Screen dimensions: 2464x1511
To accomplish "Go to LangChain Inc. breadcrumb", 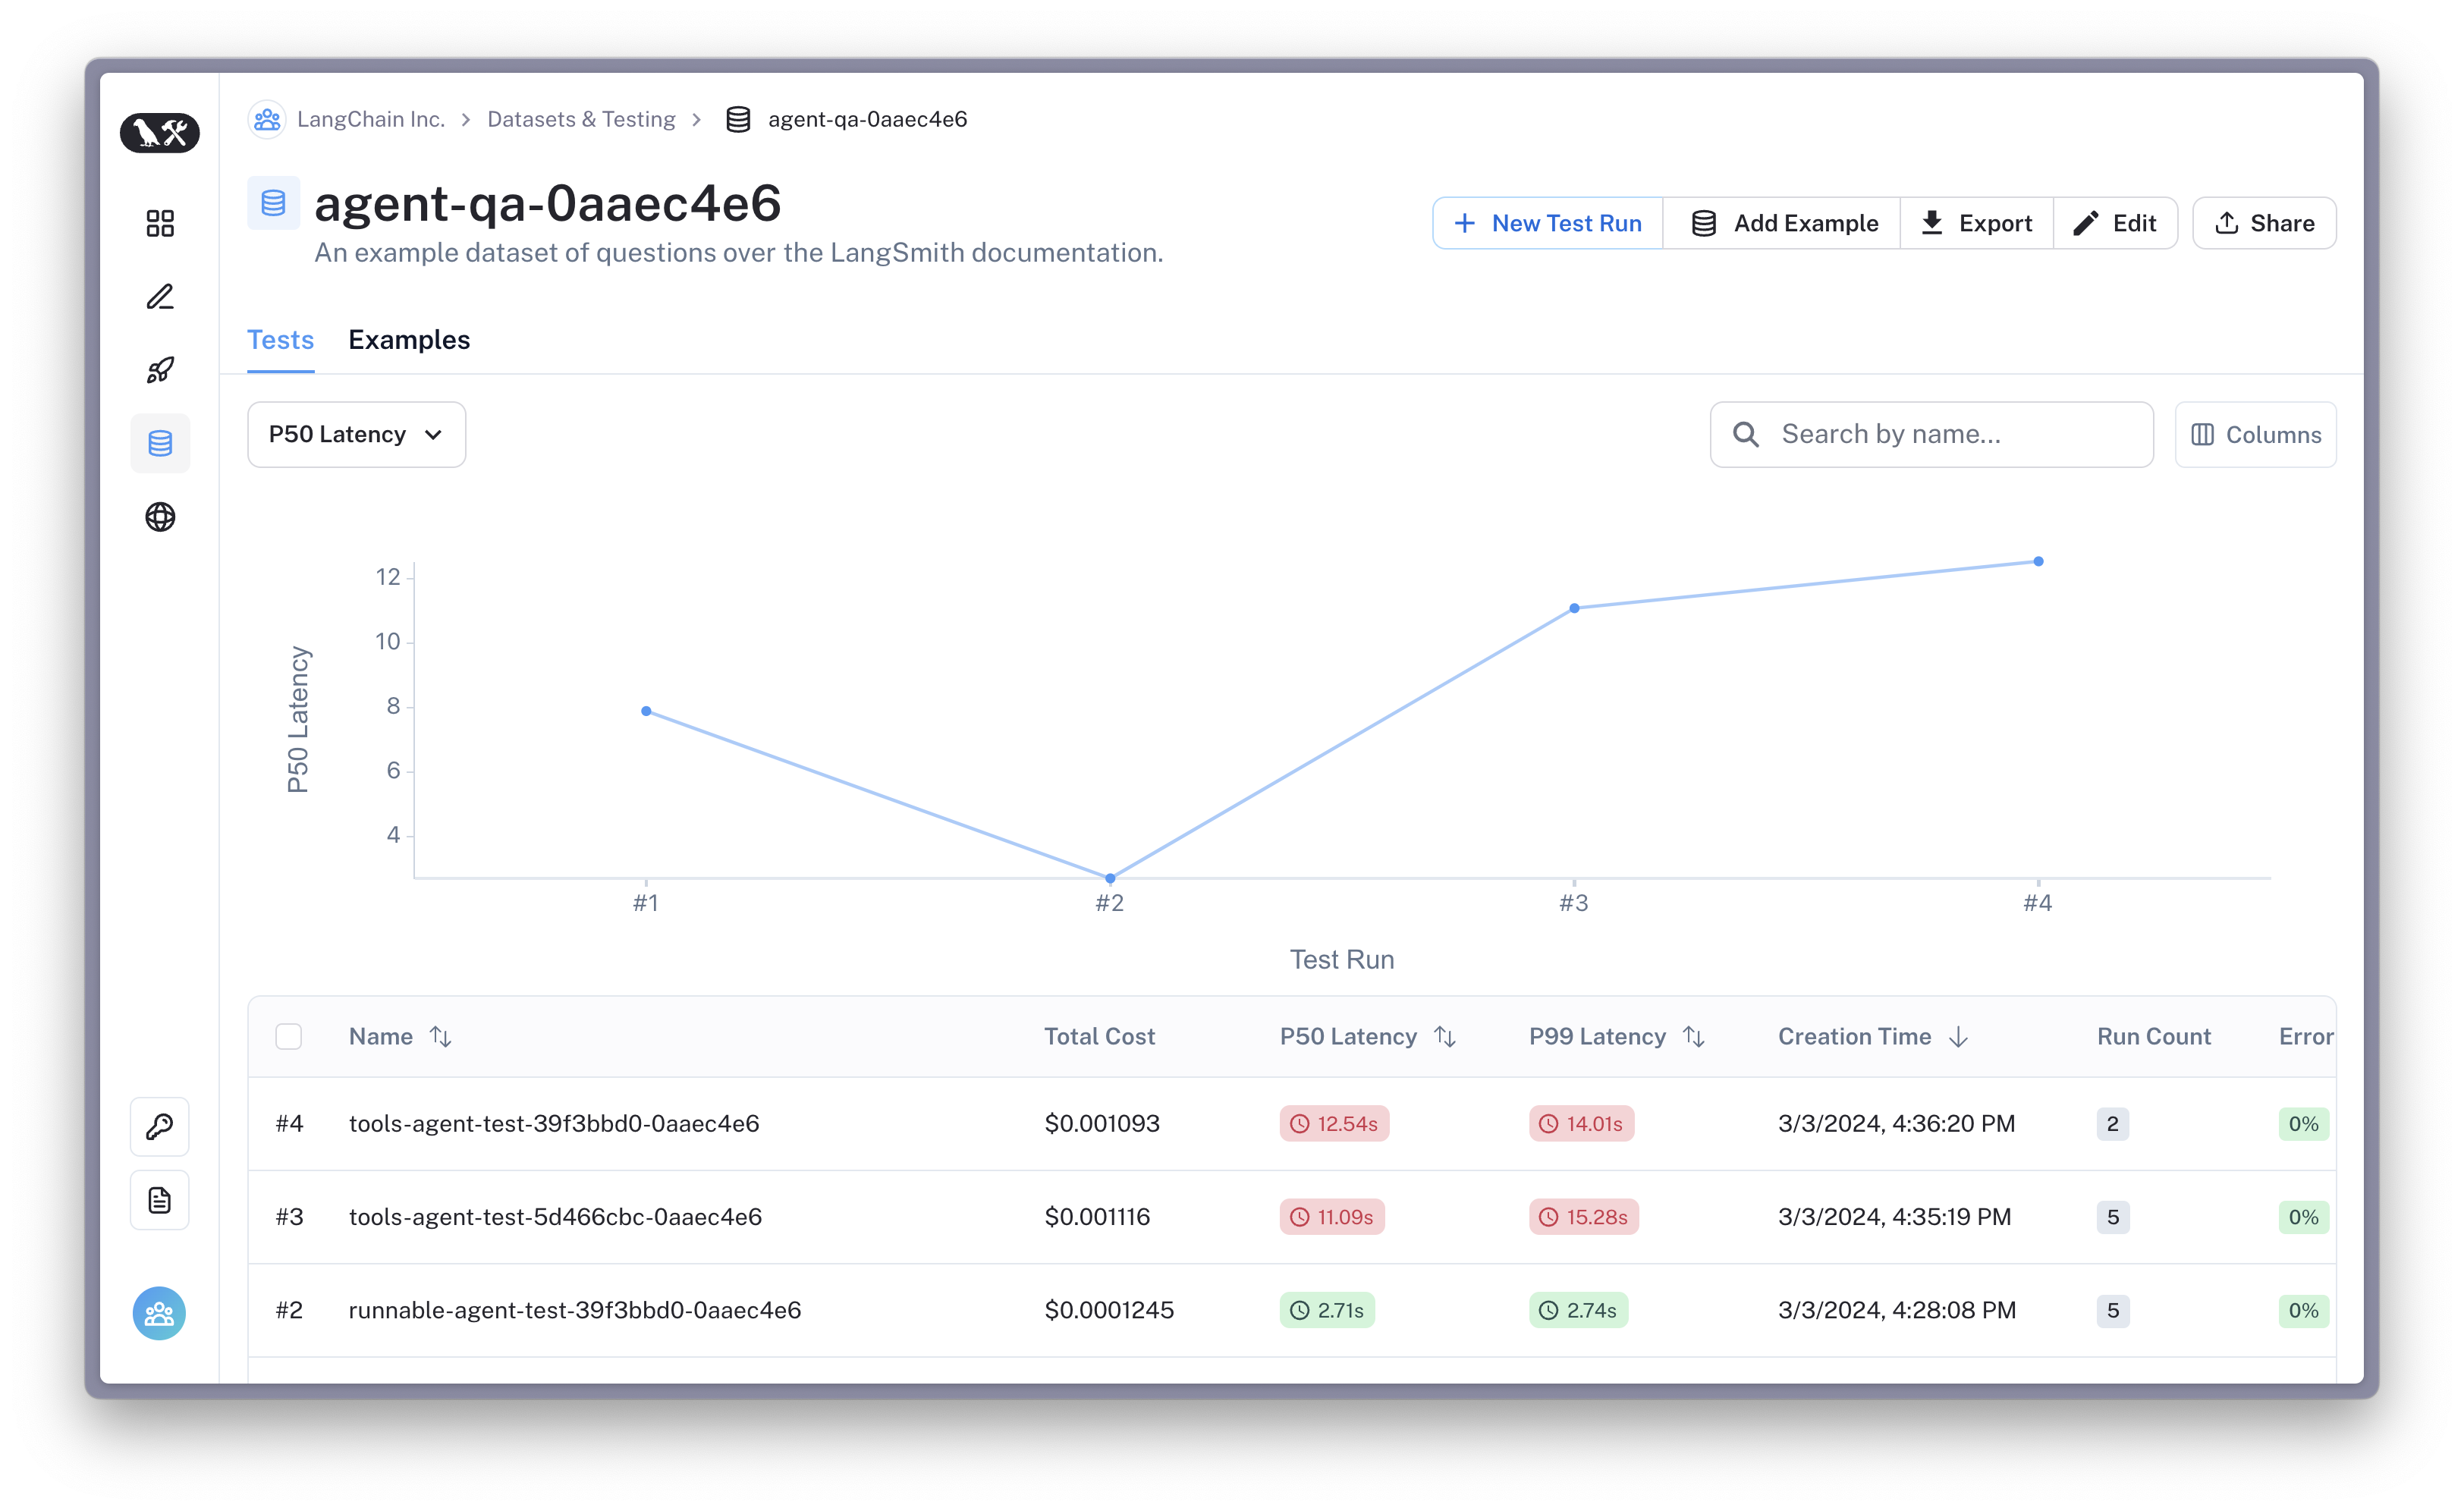I will pos(371,119).
